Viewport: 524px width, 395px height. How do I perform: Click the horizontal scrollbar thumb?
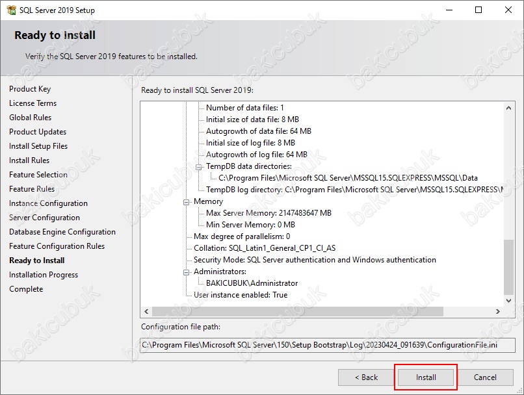(297, 311)
